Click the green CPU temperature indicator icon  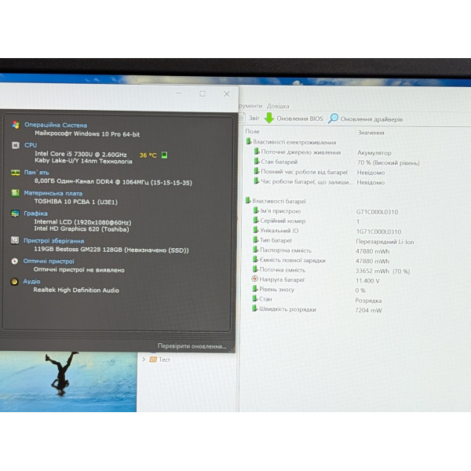[x=164, y=155]
